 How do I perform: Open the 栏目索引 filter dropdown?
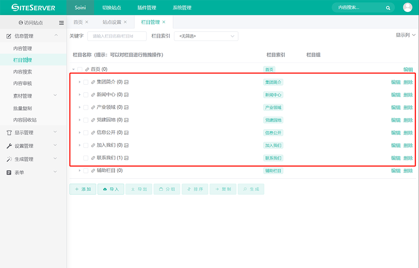[x=206, y=36]
